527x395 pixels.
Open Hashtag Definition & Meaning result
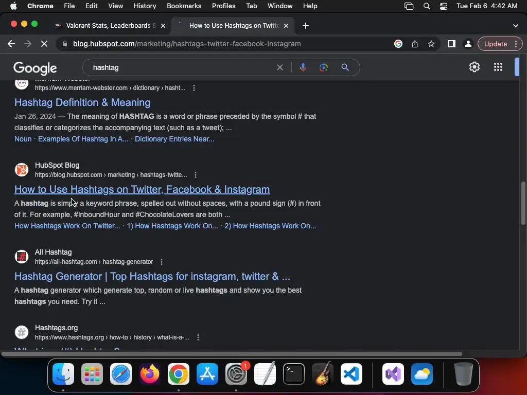click(82, 102)
